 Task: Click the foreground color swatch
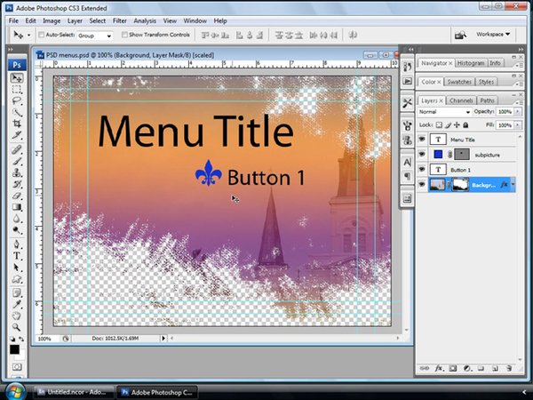[x=14, y=349]
